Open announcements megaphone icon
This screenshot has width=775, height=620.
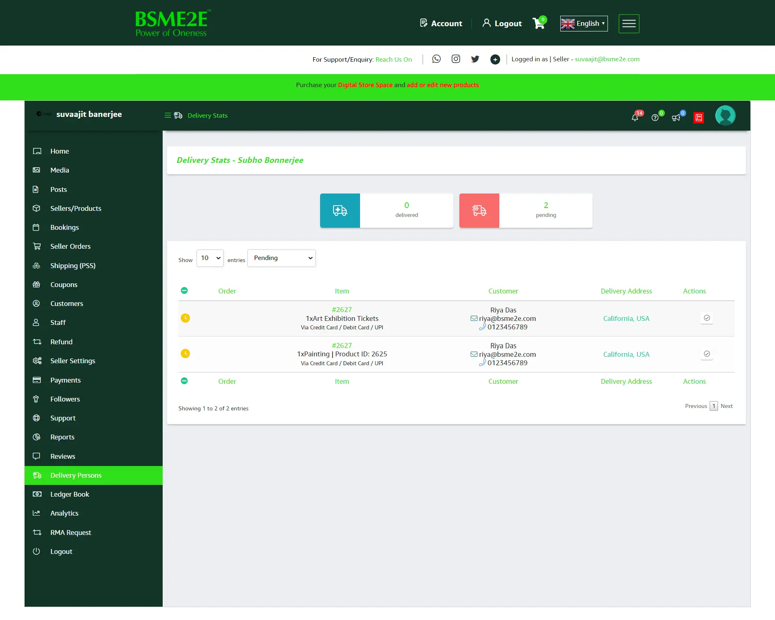676,117
